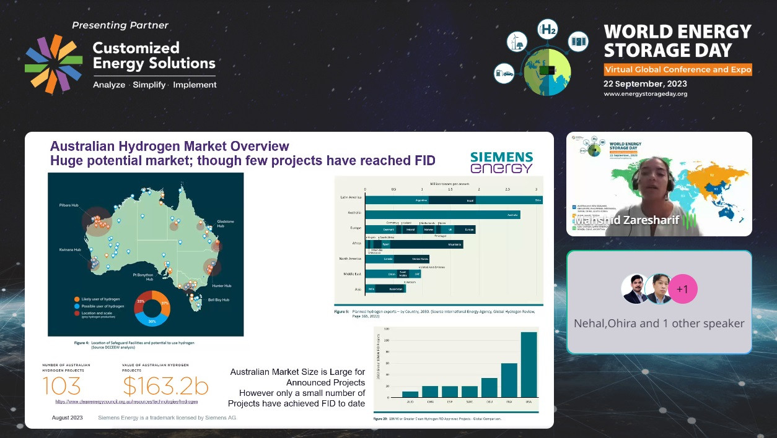
Task: Click the "Gladstone Hub" map label
Action: click(226, 223)
